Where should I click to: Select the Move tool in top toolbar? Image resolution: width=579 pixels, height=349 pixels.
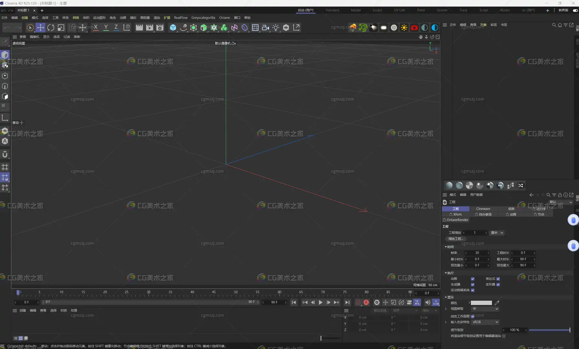[x=40, y=27]
